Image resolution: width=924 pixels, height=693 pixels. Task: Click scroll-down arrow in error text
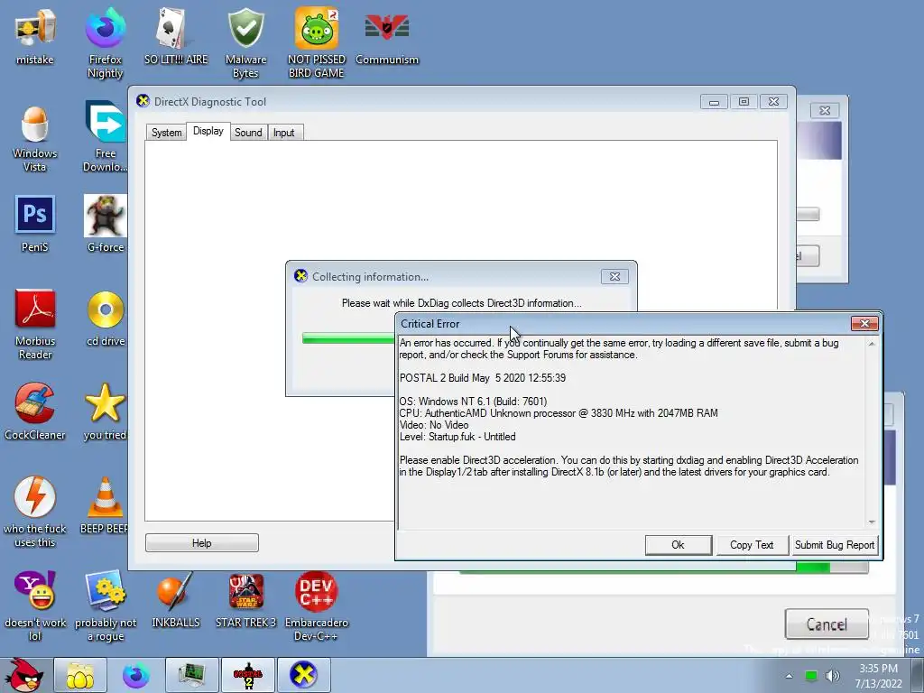(872, 522)
